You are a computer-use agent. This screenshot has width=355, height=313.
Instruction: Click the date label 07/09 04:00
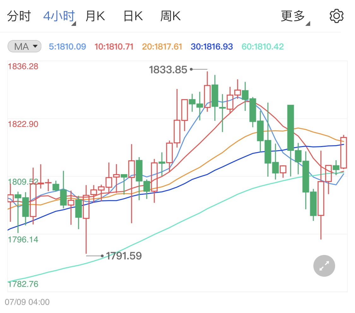point(27,302)
